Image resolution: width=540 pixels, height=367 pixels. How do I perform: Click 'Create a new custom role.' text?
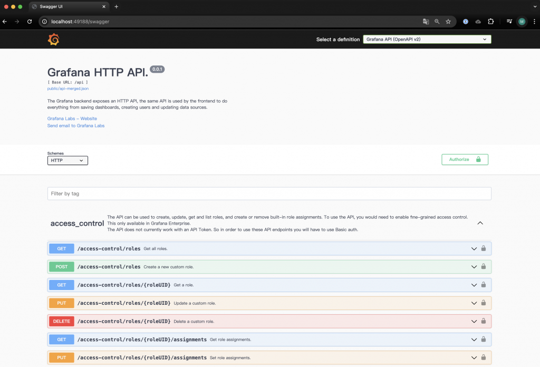point(168,267)
